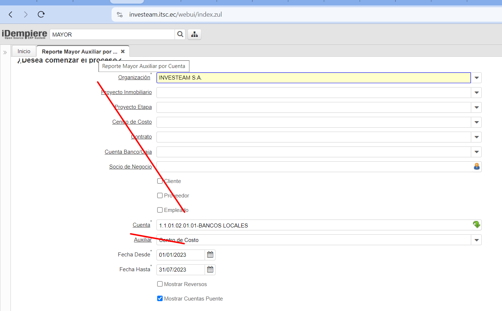The width and height of the screenshot is (502, 311).
Task: Enable the Cliente checkbox
Action: tap(160, 181)
